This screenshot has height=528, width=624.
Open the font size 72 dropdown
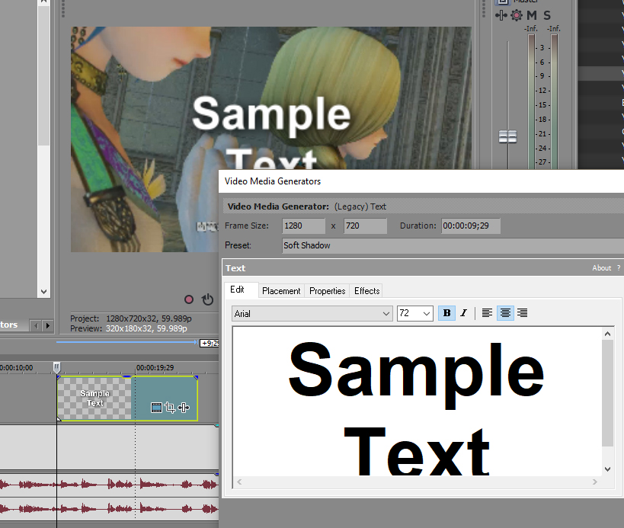(415, 314)
